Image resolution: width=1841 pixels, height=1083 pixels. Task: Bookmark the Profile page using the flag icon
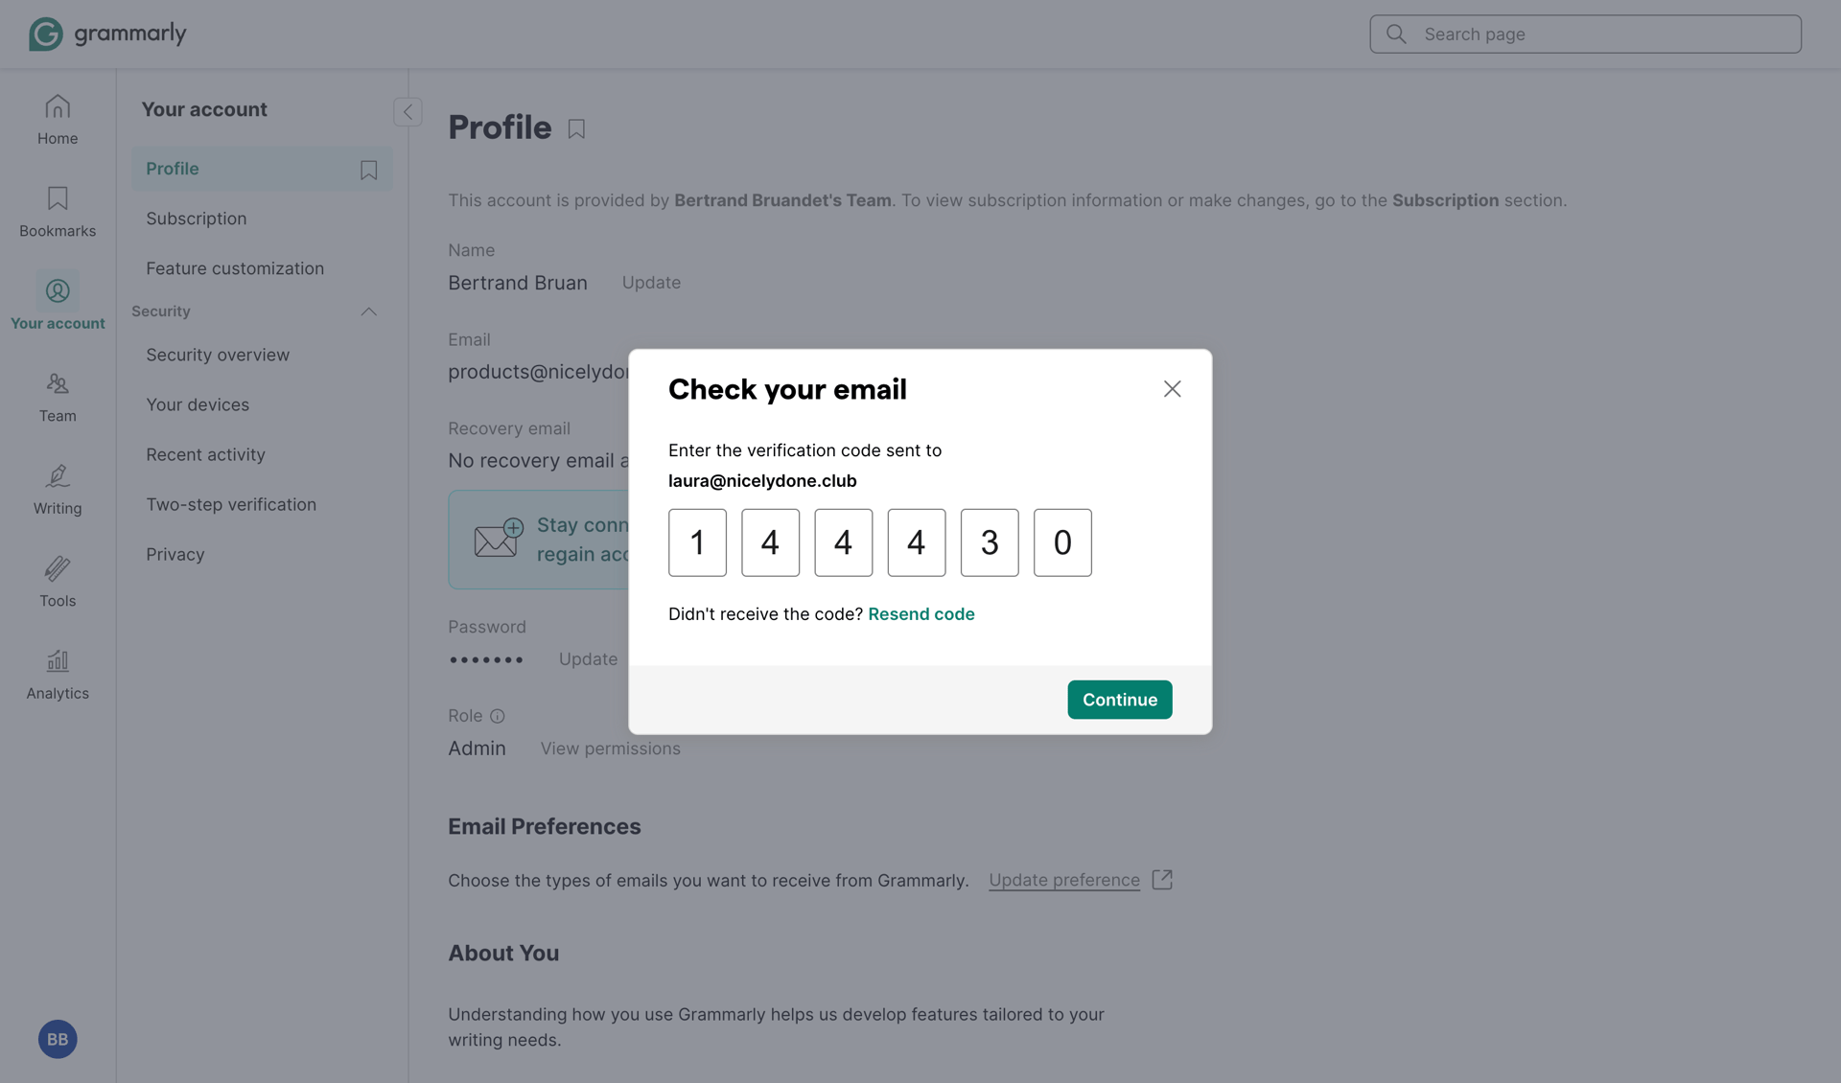click(x=575, y=127)
